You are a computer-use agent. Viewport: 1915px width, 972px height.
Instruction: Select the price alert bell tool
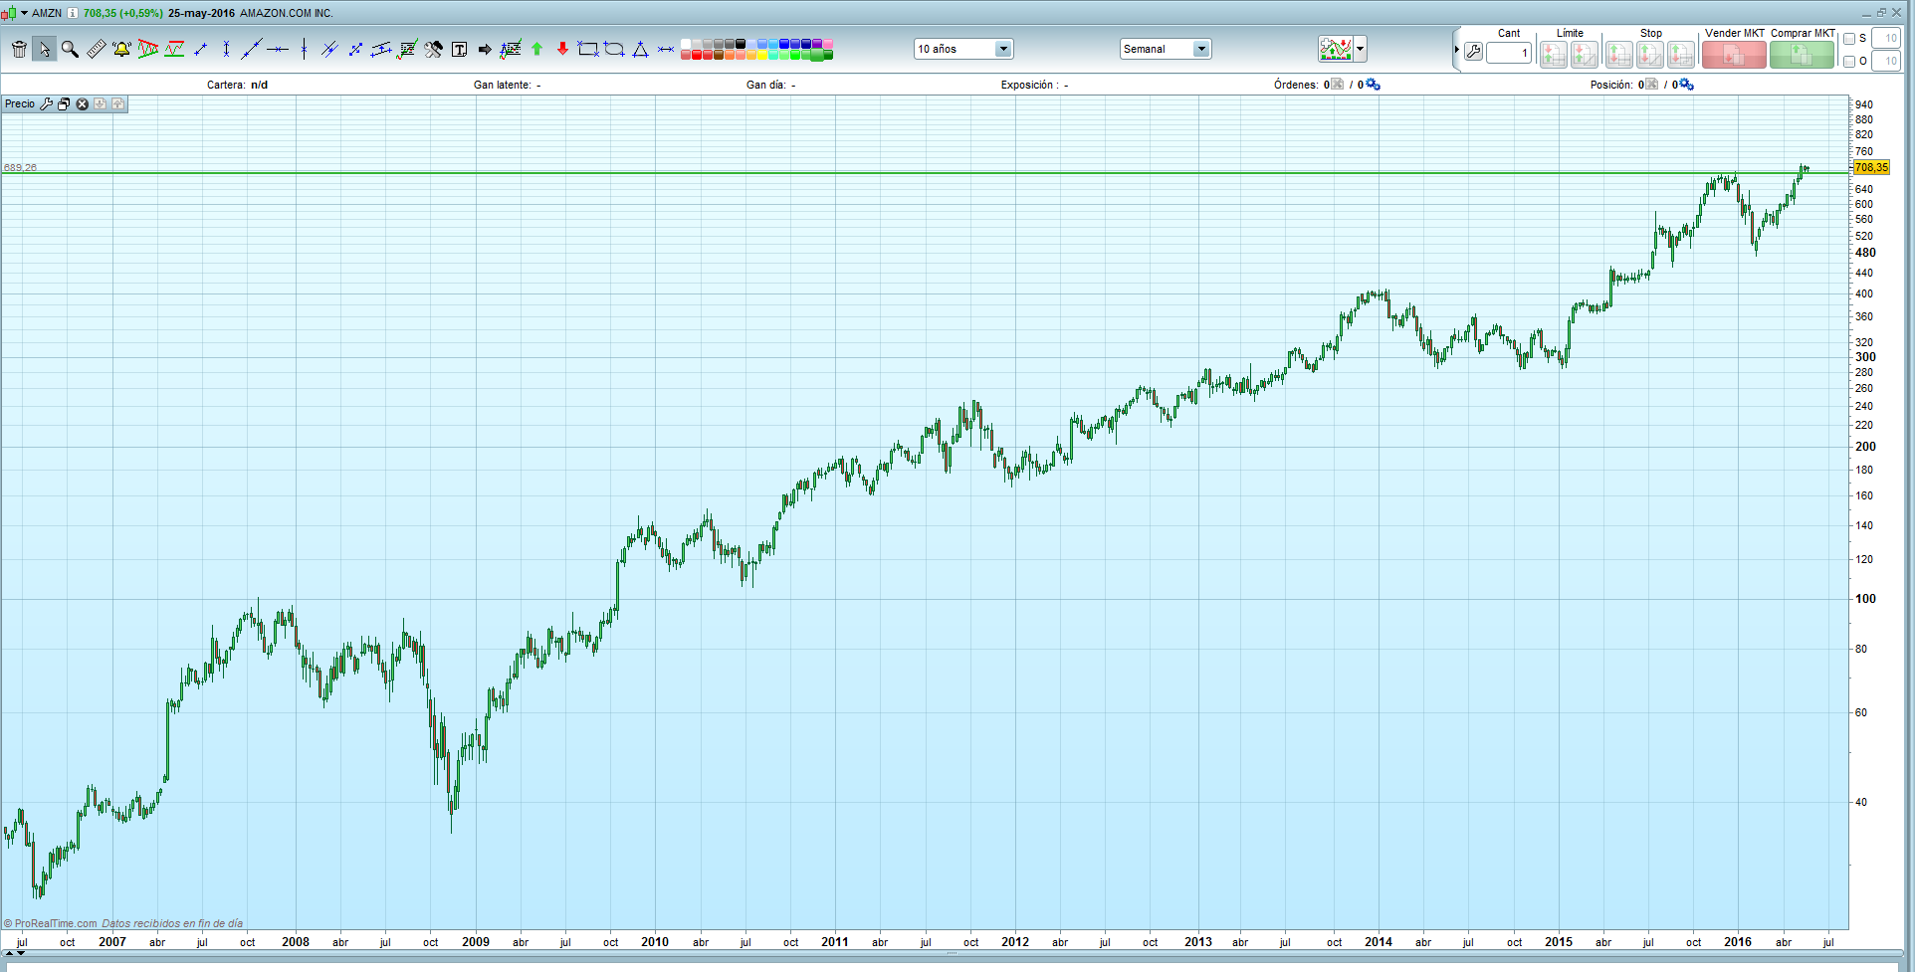pyautogui.click(x=121, y=48)
